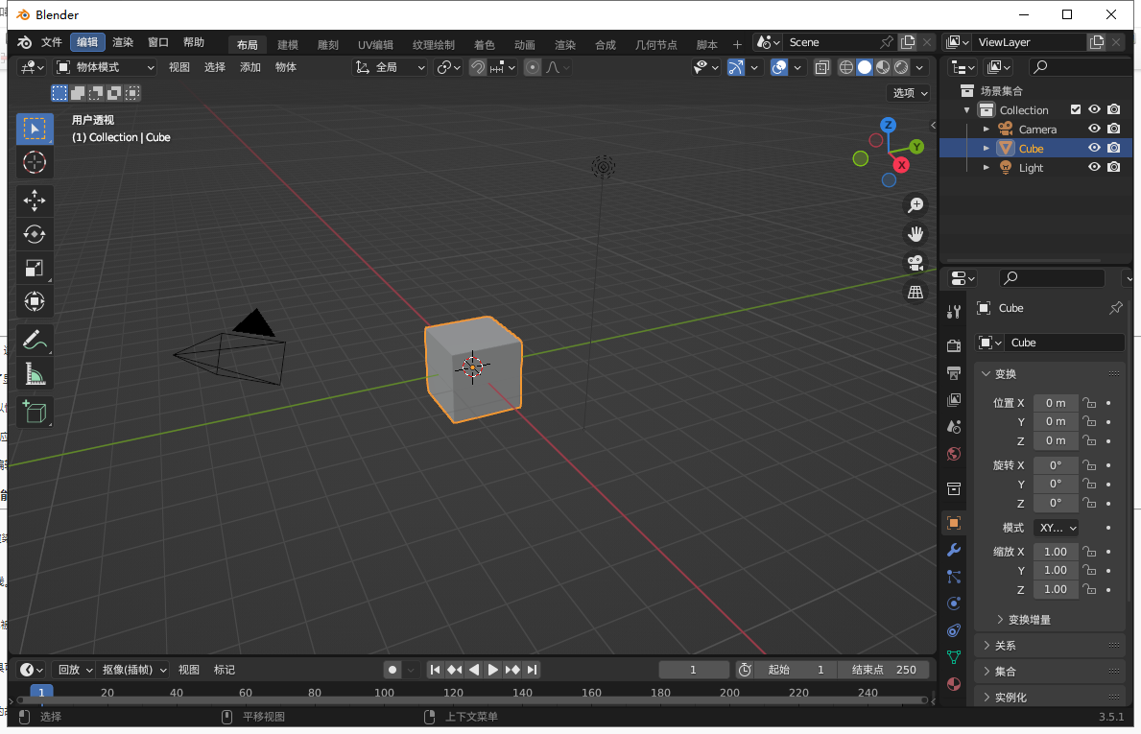
Task: Click the 选项 button in the viewport
Action: coord(908,92)
